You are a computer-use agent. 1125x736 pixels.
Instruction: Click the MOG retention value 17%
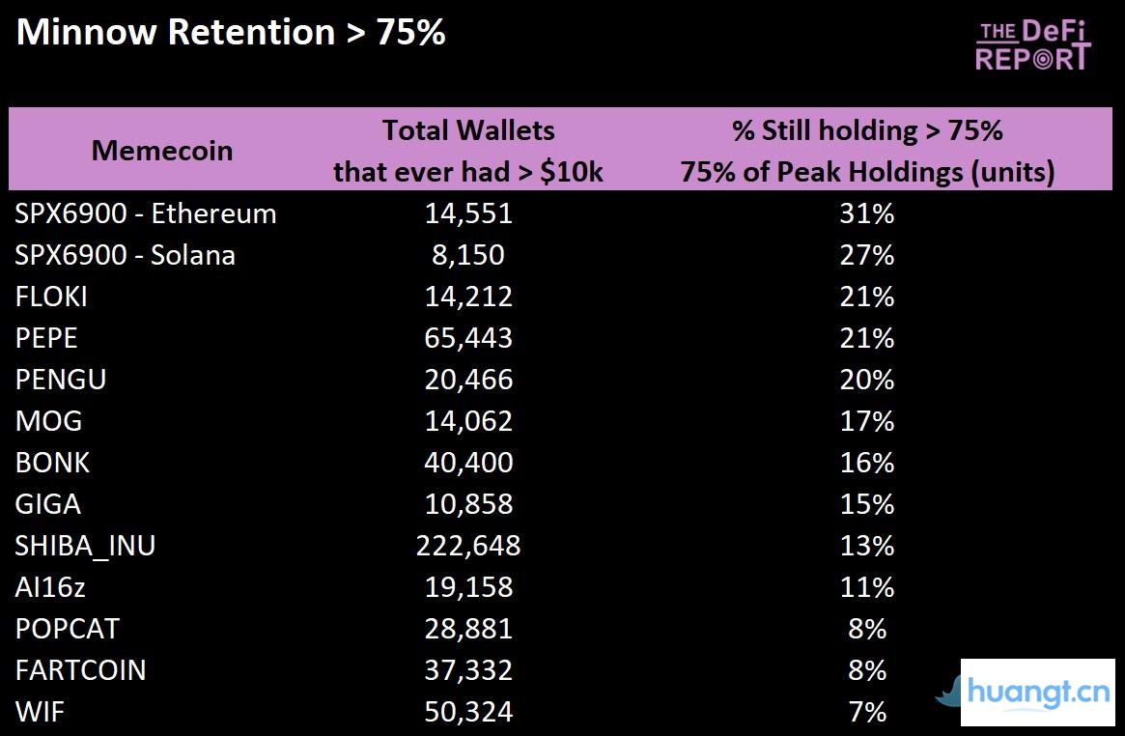[866, 421]
